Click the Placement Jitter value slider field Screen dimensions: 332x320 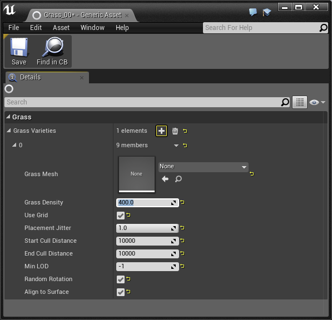tap(147, 228)
